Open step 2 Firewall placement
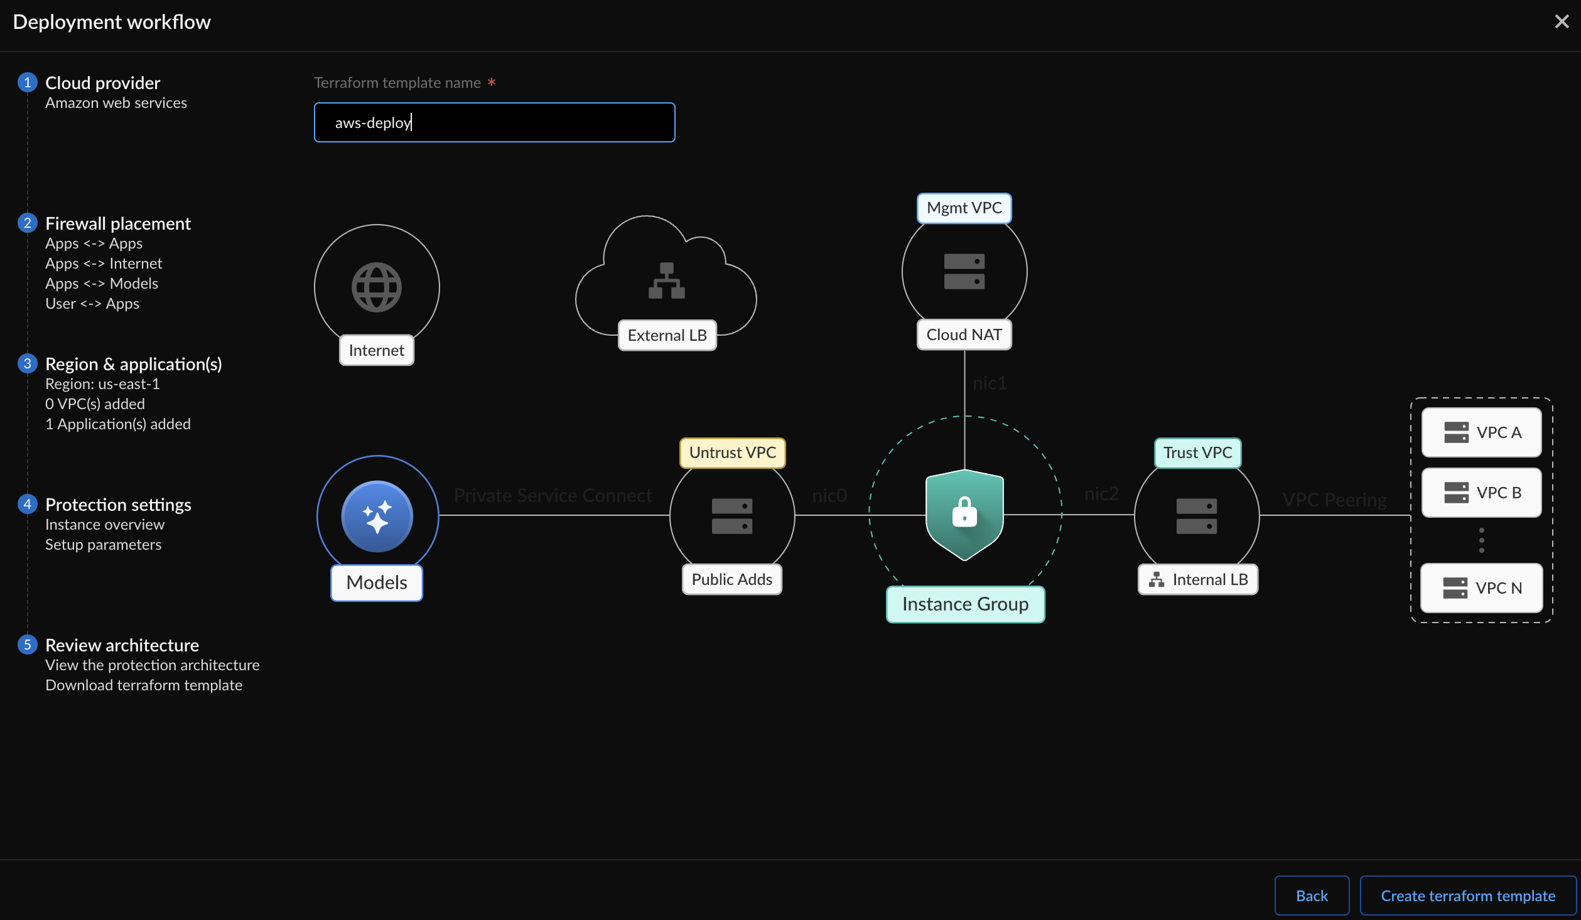1581x920 pixels. point(117,223)
